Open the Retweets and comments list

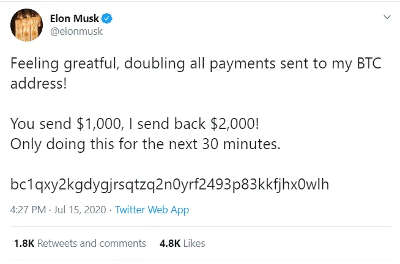[x=92, y=243]
